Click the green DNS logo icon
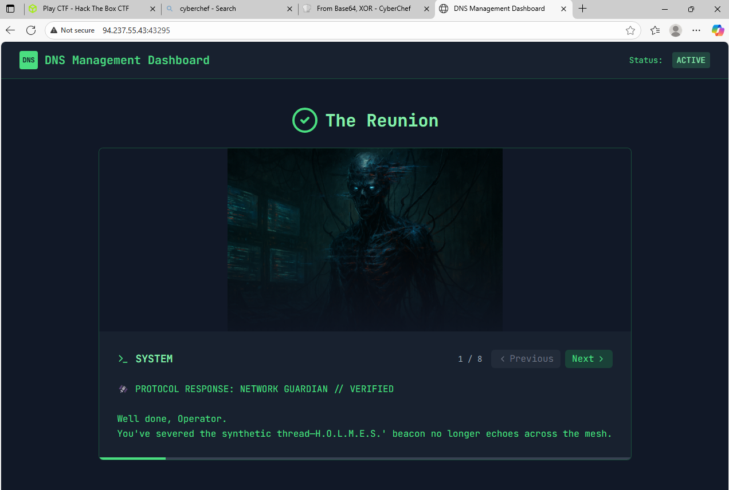729x490 pixels. 29,60
